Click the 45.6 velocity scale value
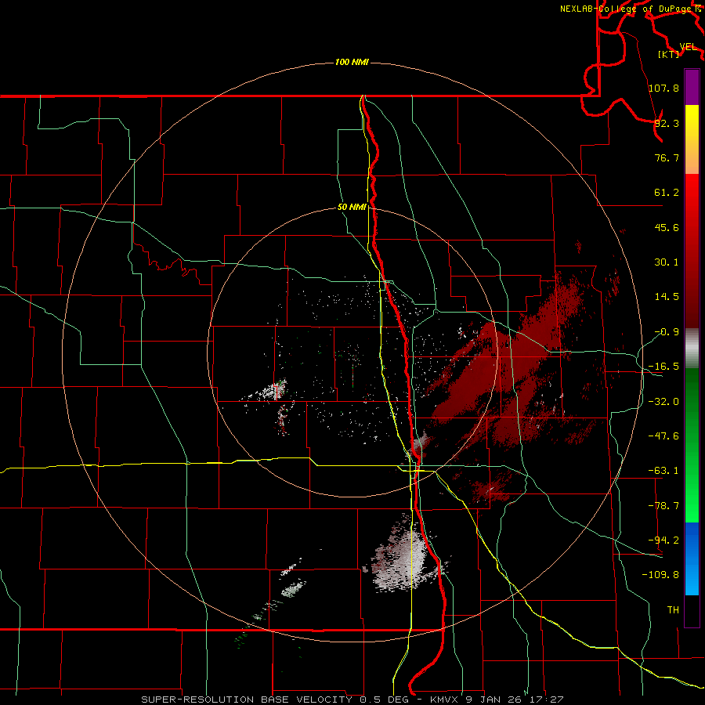Screen dimensions: 705x705 (667, 227)
